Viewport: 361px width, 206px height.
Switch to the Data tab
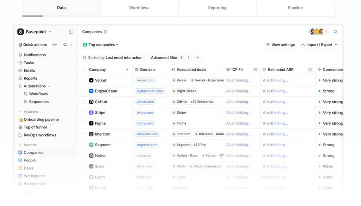[x=61, y=8]
